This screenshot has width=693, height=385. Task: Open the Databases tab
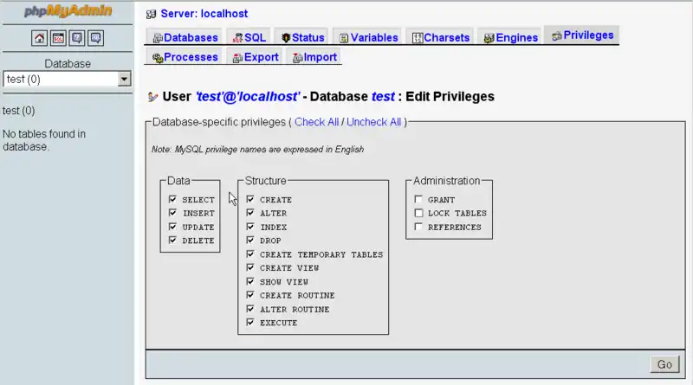185,37
